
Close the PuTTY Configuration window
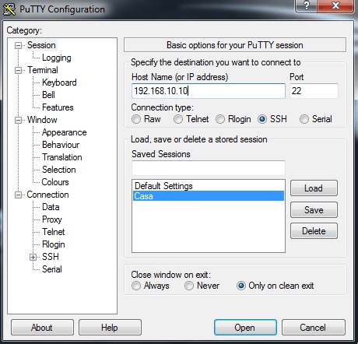coord(335,5)
